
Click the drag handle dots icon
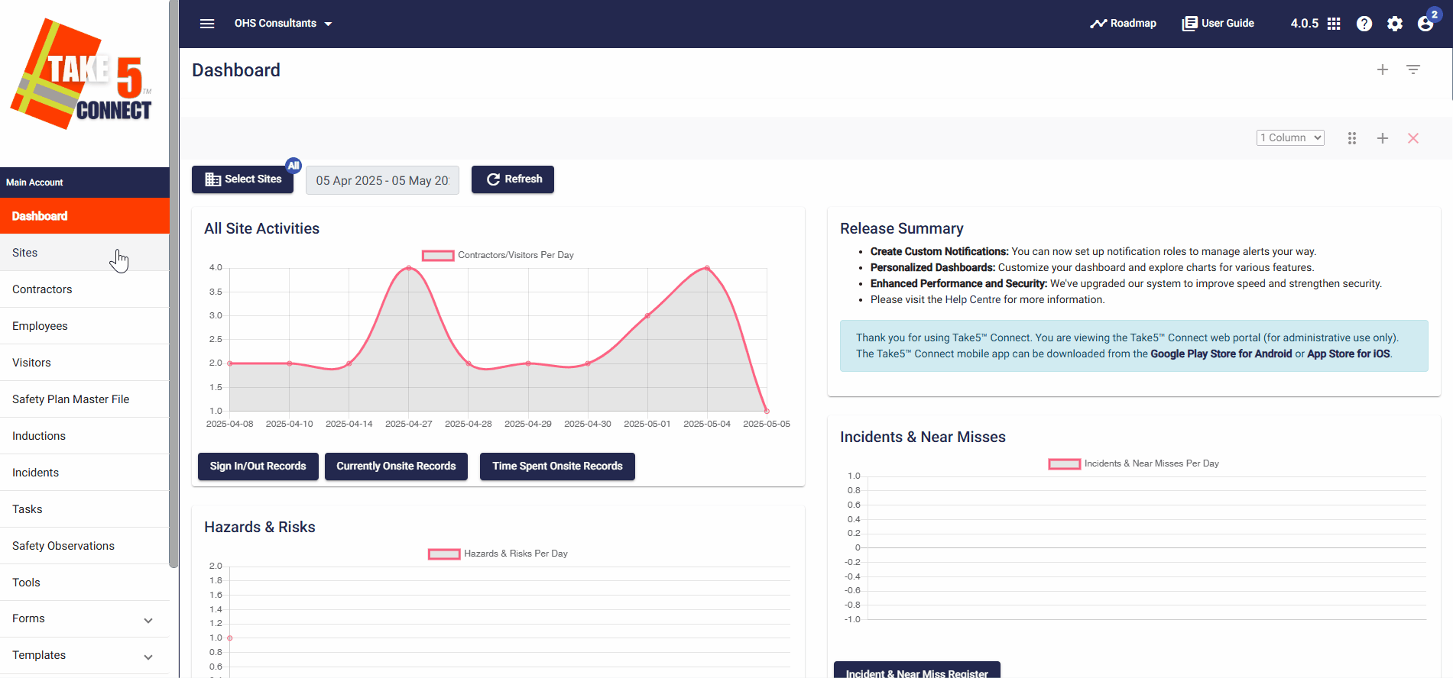[1352, 138]
